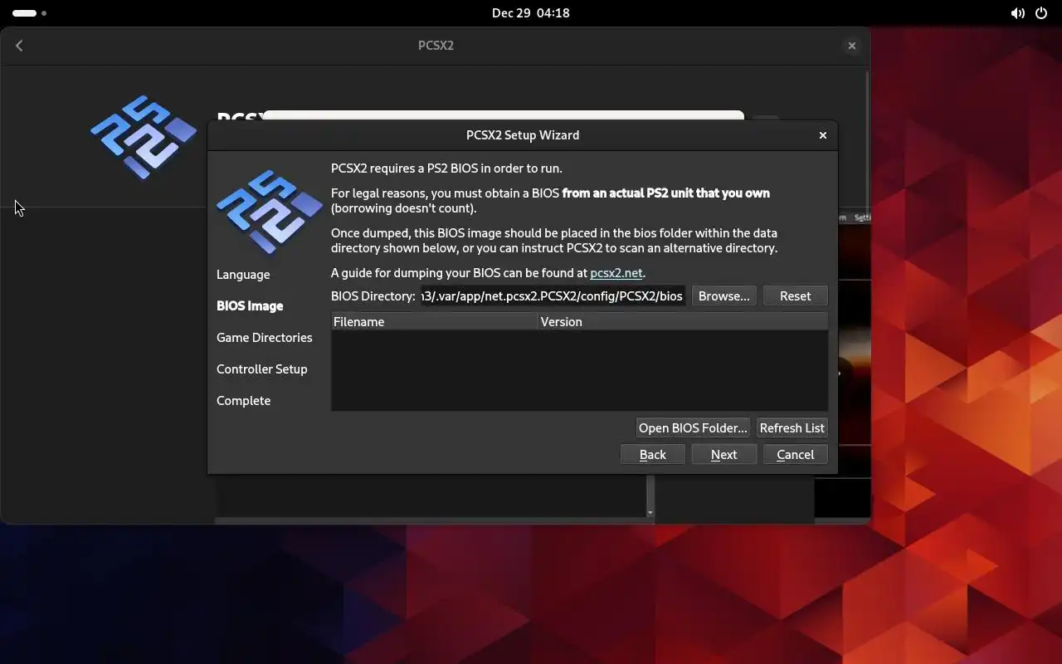Screen dimensions: 1062x664
Task: Proceed with the Next button
Action: point(723,455)
